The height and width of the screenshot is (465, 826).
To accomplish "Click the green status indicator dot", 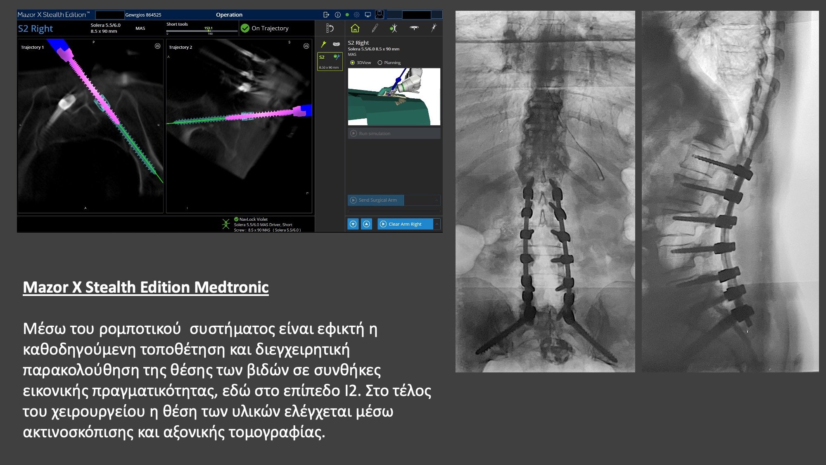I will 347,15.
